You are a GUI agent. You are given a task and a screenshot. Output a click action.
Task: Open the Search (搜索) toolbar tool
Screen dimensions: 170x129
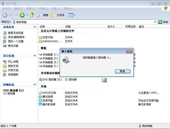pyautogui.click(x=43, y=15)
